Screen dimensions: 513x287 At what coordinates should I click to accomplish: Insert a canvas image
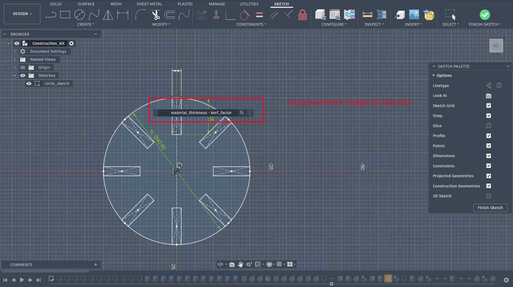[414, 14]
